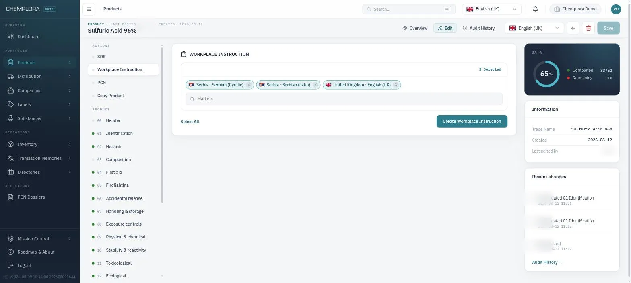Image resolution: width=631 pixels, height=283 pixels.
Task: Expand the Inventory sidebar menu
Action: 39,144
